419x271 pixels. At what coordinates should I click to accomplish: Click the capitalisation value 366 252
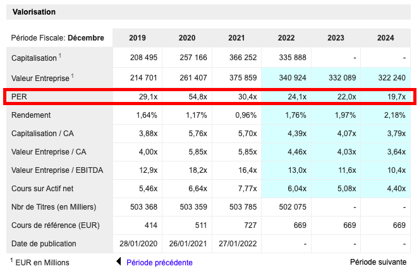coord(243,58)
